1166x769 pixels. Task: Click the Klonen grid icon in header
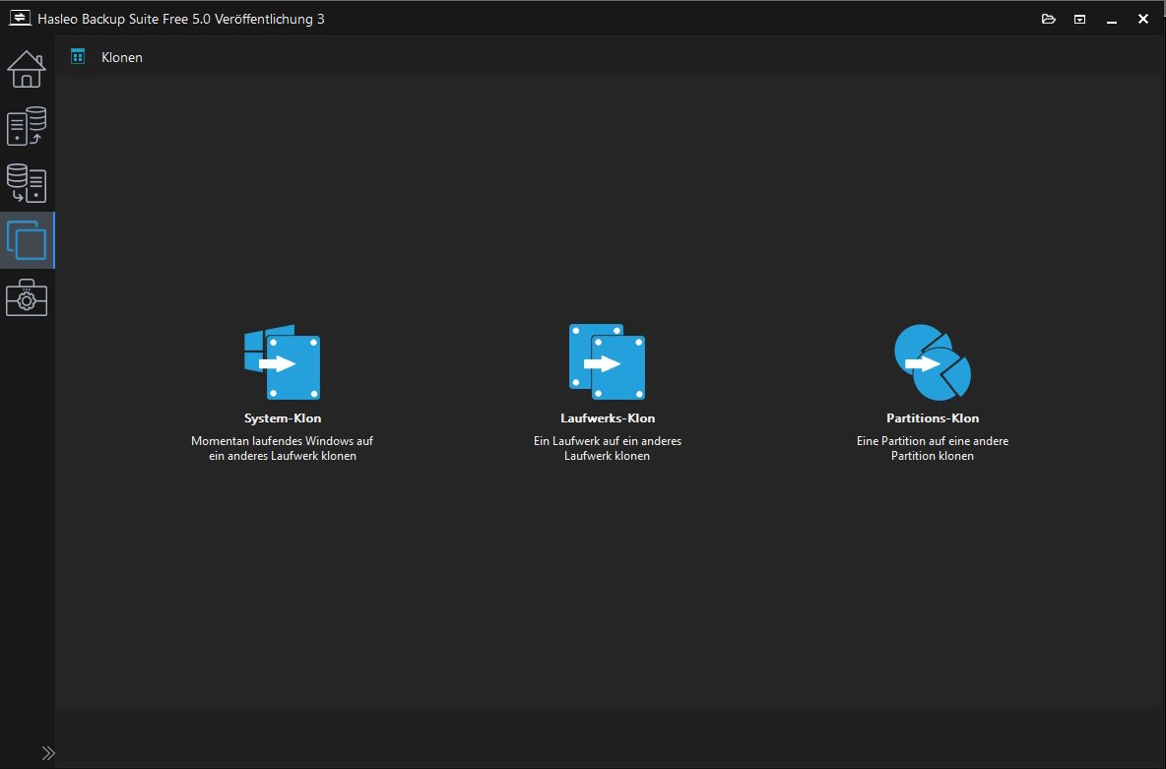[x=78, y=56]
